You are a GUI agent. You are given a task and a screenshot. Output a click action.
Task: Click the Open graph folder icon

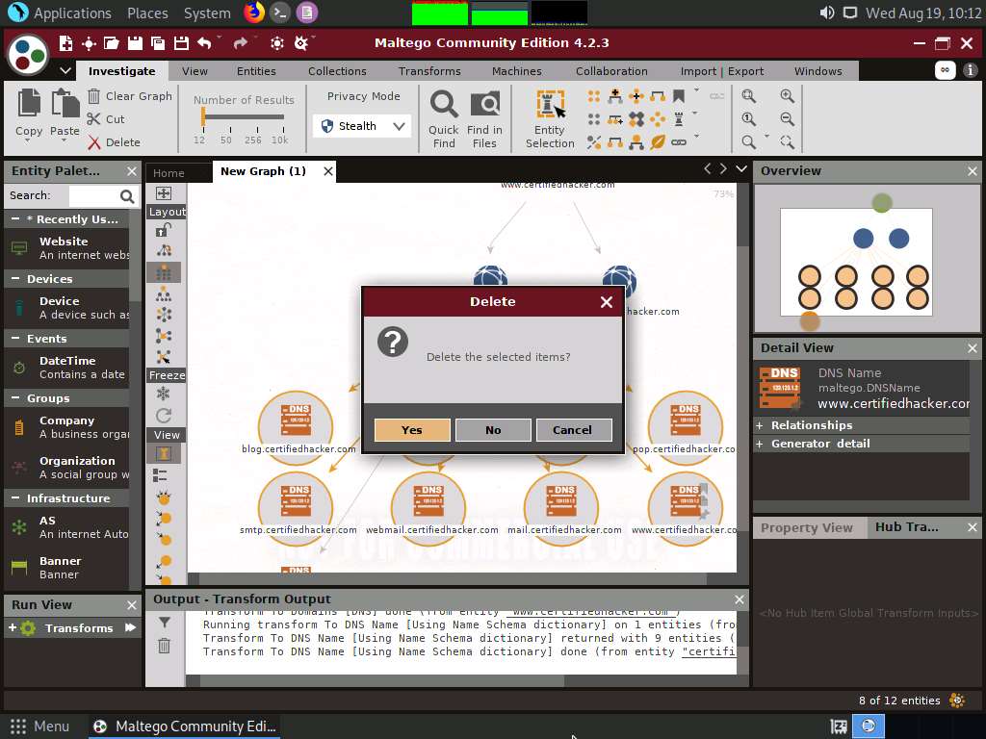coord(112,42)
